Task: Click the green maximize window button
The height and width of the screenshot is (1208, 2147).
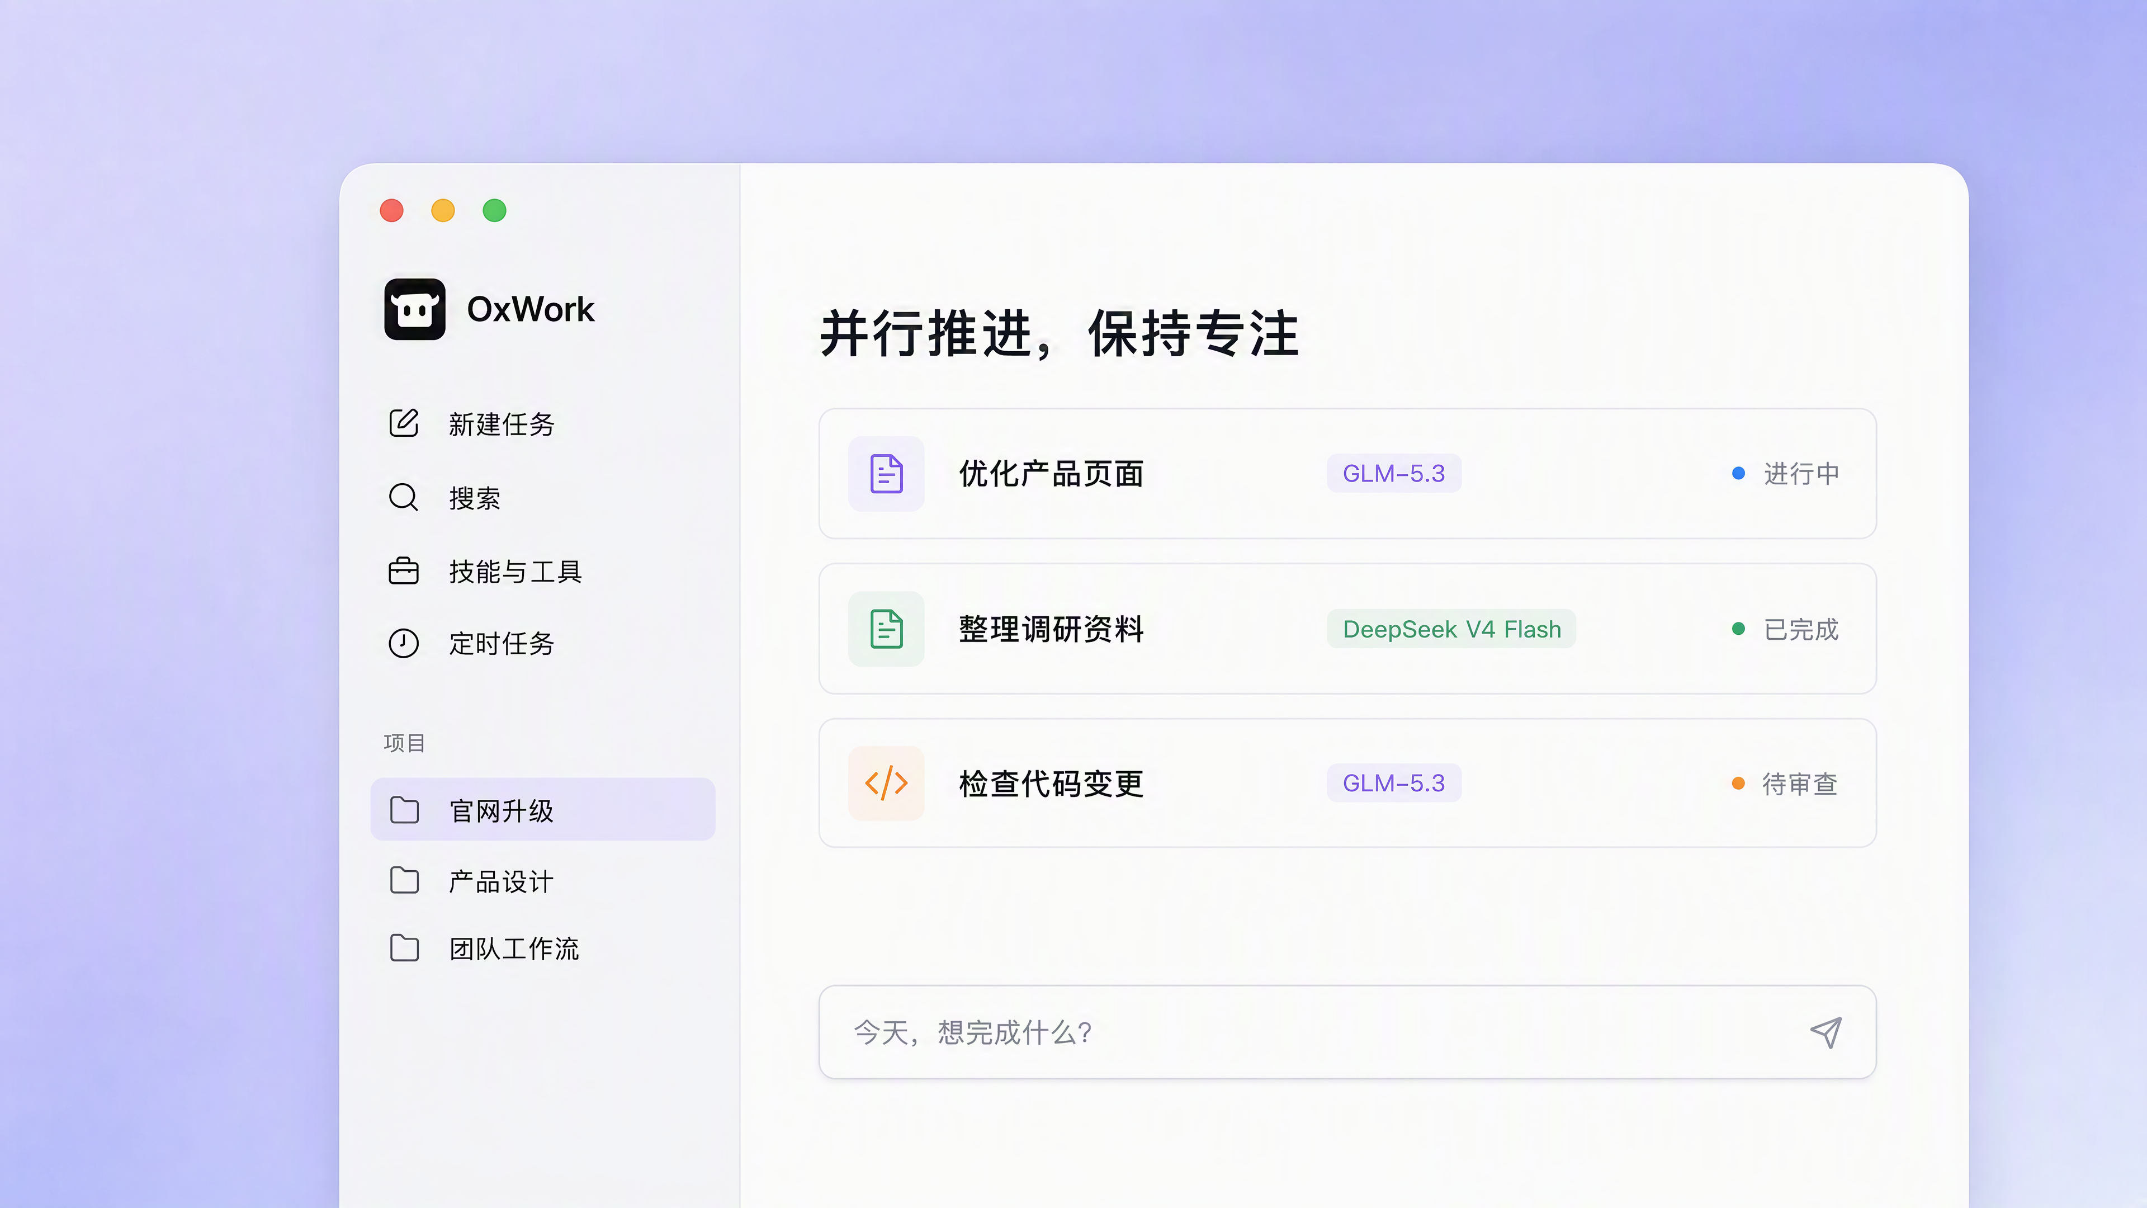Action: 495,210
